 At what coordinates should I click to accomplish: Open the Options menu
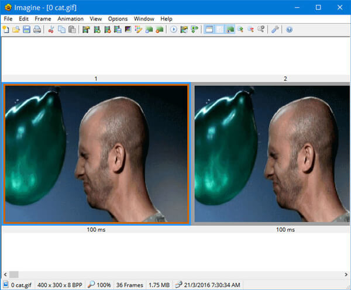[x=118, y=19]
